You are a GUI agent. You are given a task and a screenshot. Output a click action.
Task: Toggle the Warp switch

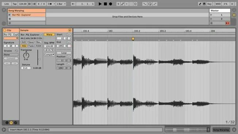tap(49, 35)
